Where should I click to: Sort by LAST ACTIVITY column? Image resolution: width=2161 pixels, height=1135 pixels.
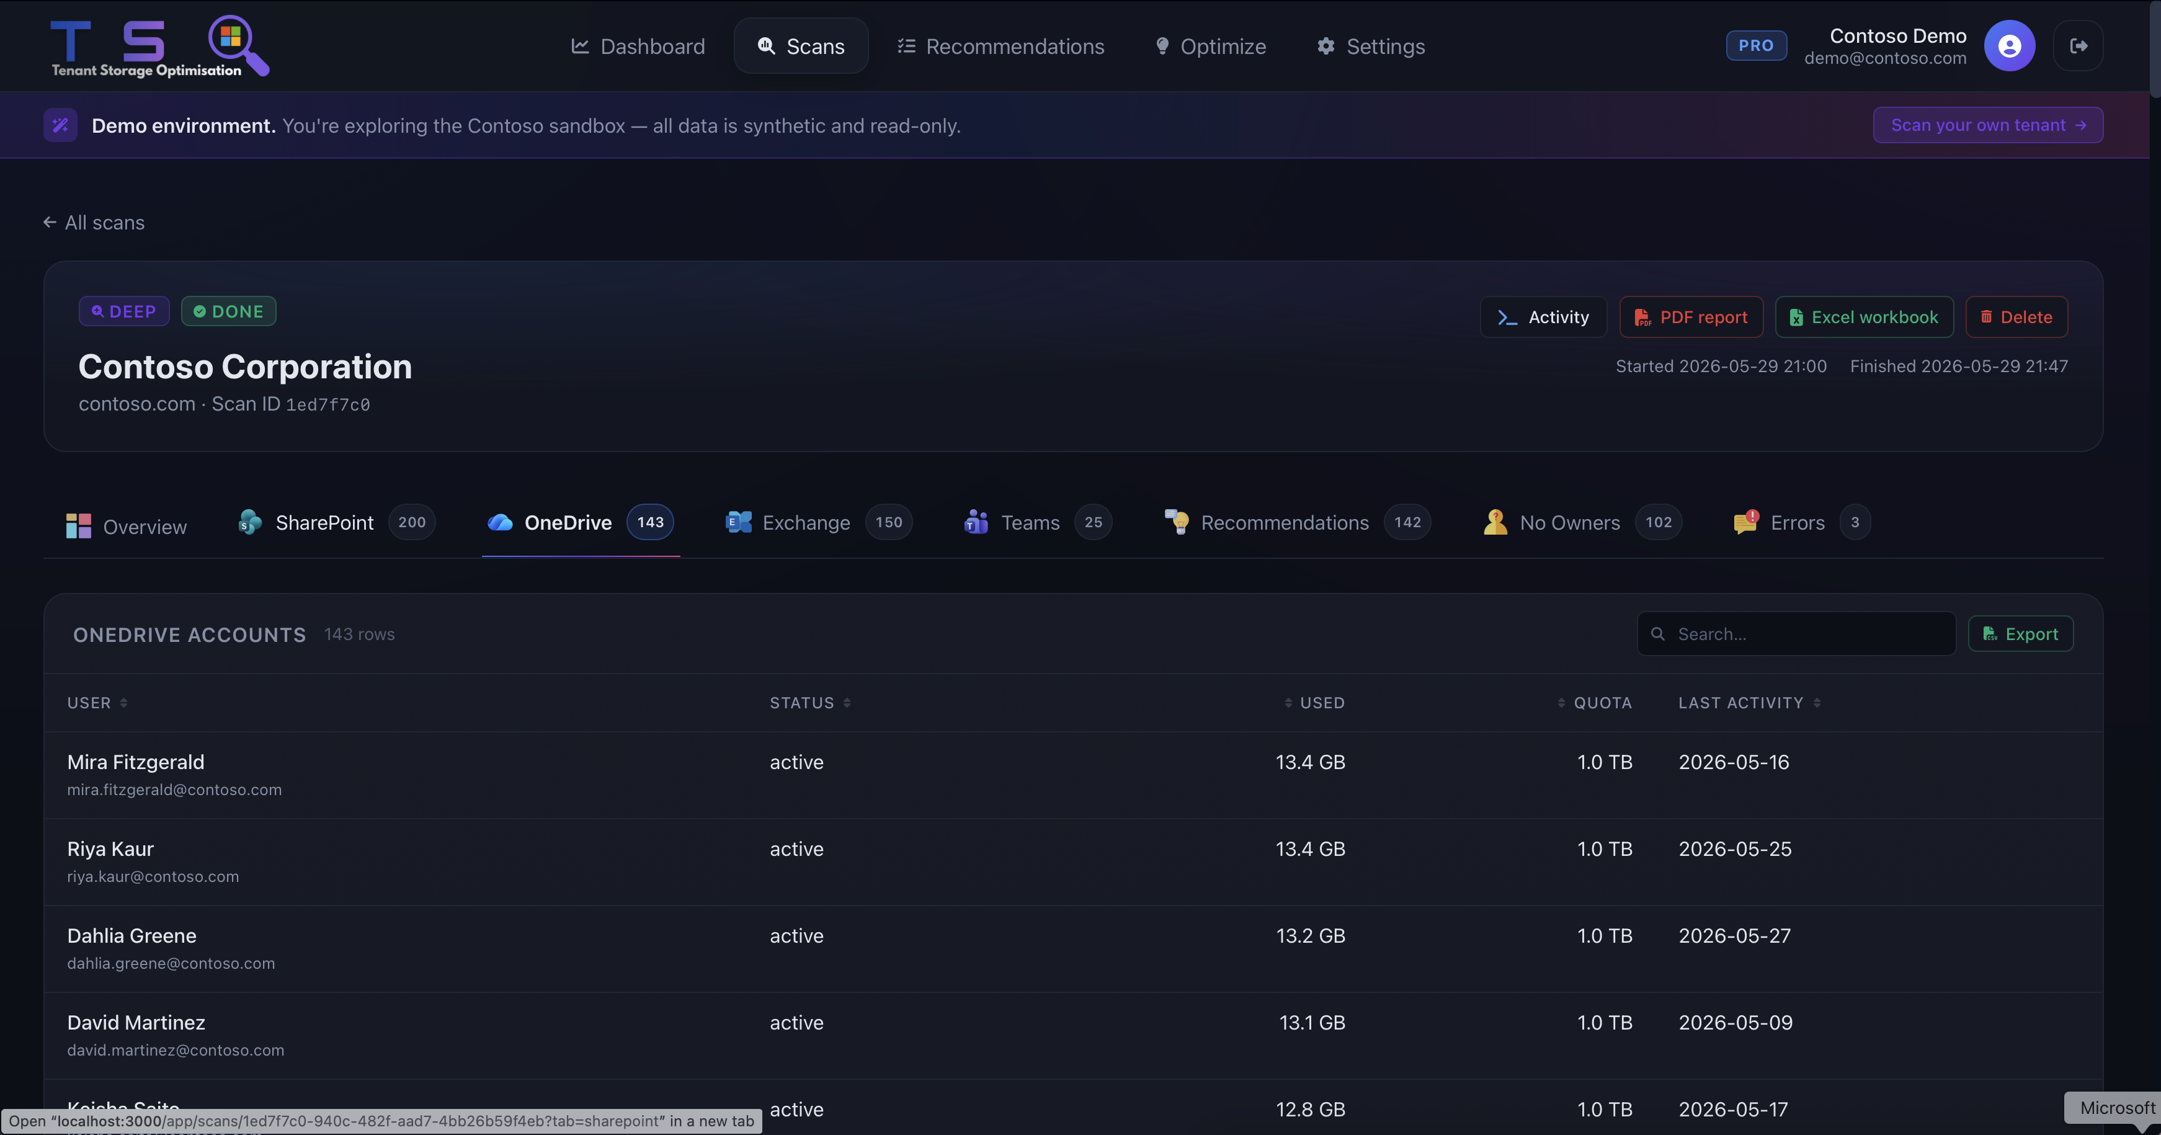1749,703
